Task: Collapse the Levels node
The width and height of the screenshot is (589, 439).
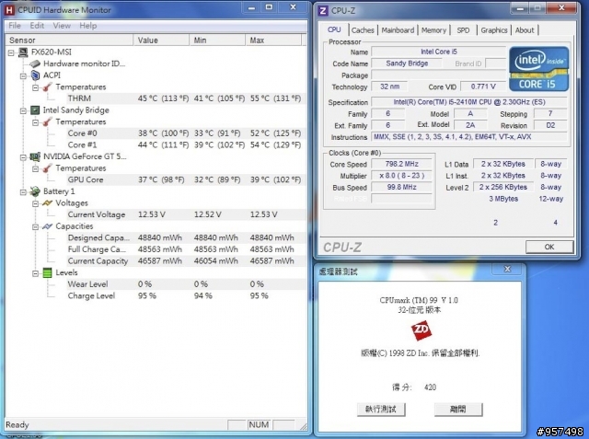Action: click(35, 273)
